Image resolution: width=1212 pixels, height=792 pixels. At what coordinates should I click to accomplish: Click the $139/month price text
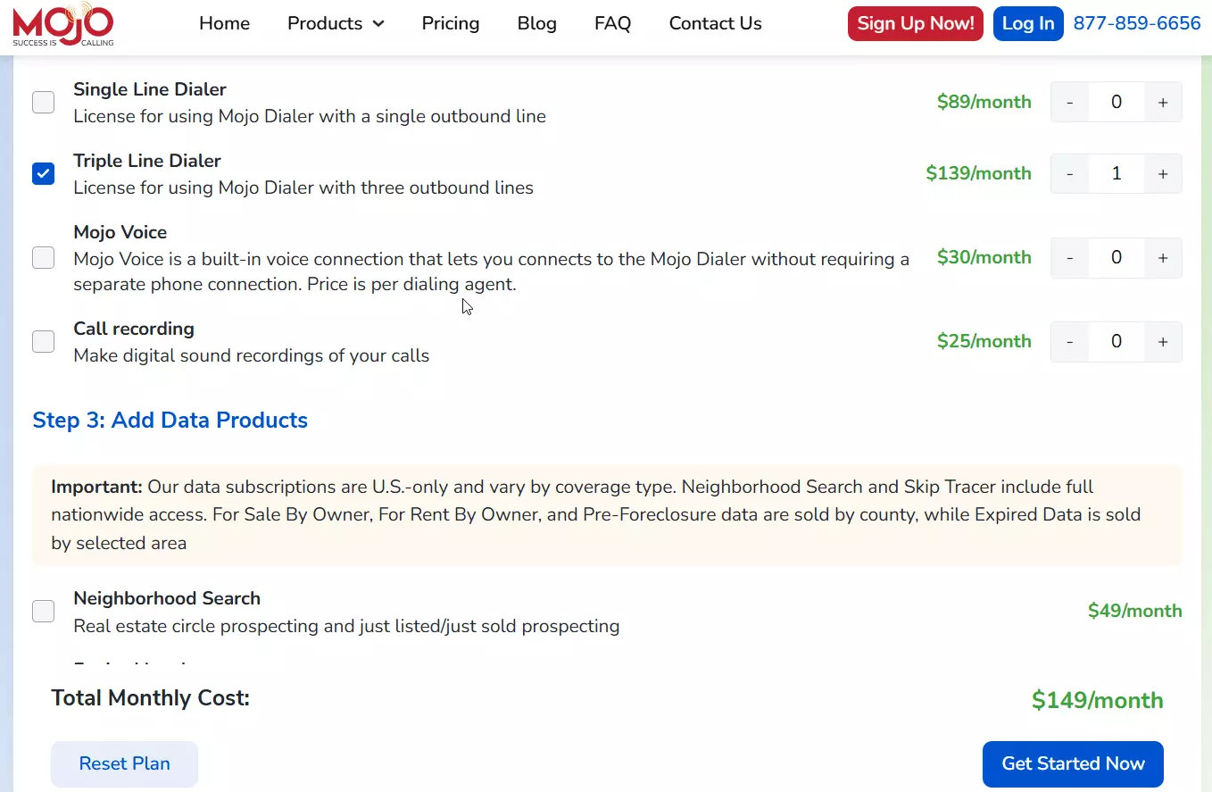click(978, 173)
